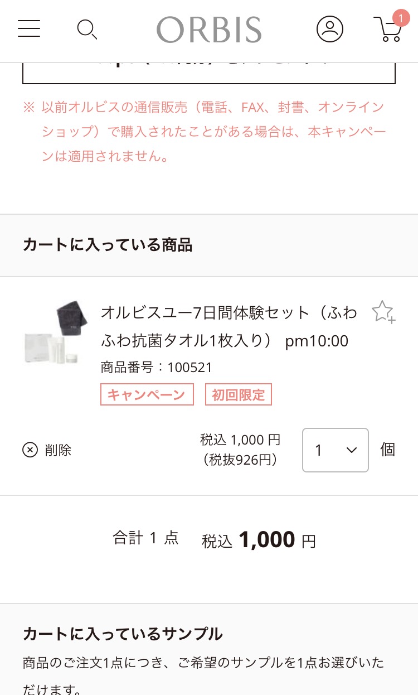The width and height of the screenshot is (418, 695).
Task: Open the trial set product thumbnail
Action: [57, 333]
